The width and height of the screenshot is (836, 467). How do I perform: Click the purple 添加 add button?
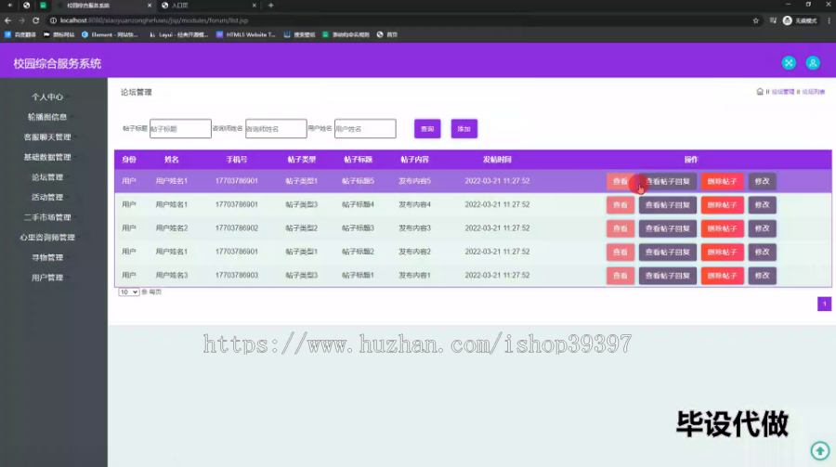click(x=464, y=128)
